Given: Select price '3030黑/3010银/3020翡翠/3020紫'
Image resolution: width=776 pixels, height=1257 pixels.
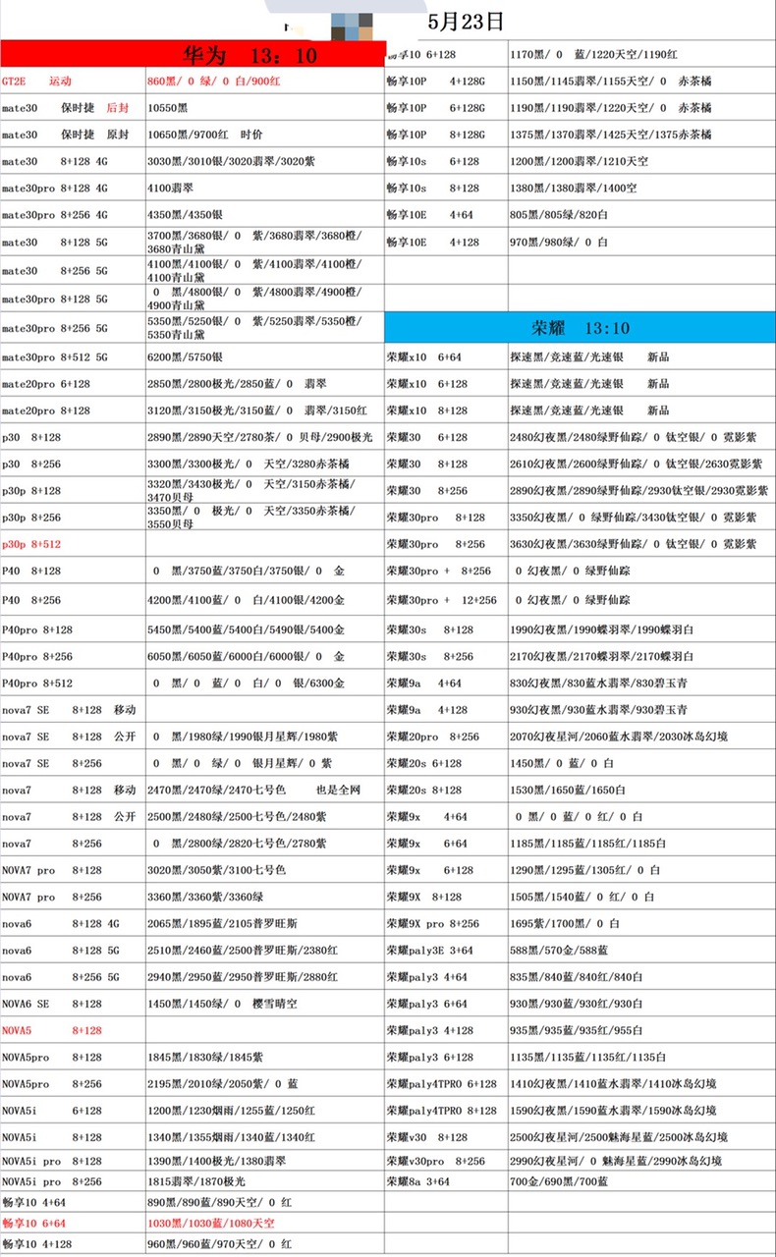Looking at the screenshot, I should [264, 161].
